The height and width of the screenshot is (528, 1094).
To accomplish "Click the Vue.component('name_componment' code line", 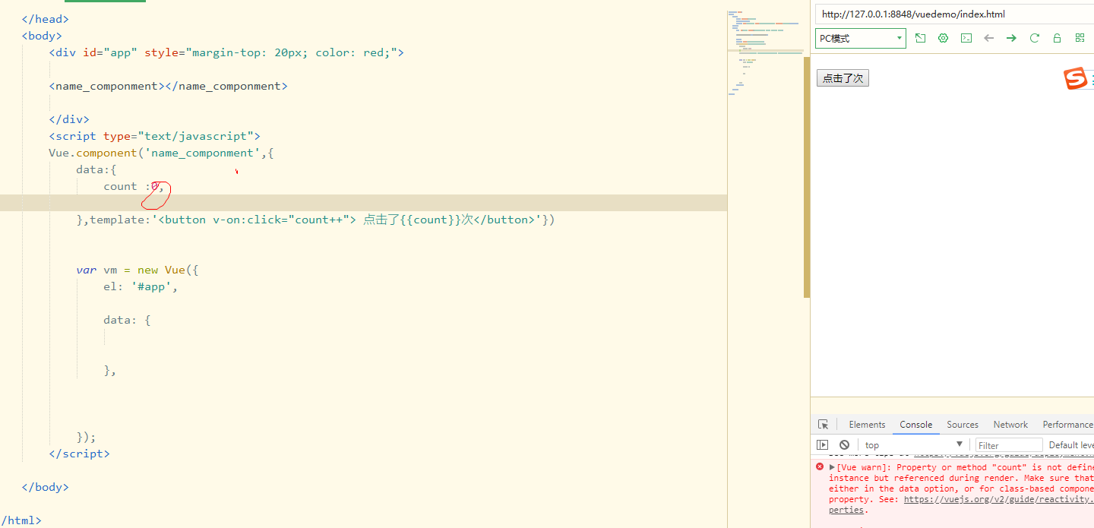I will click(161, 153).
